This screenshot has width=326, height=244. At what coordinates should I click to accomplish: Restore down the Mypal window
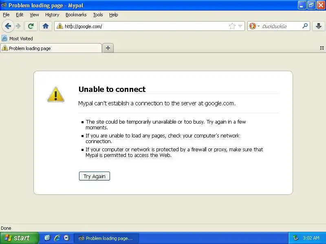(311, 5)
